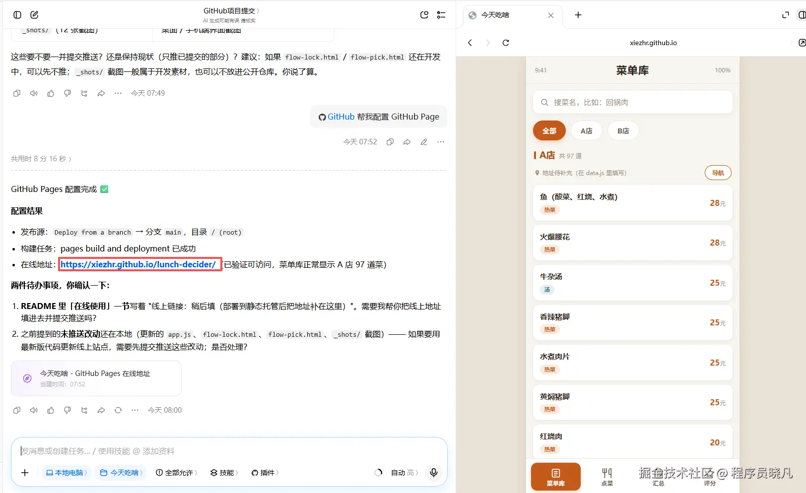Branch the conversation from the 08:00 reply
The width and height of the screenshot is (806, 493).
point(84,410)
